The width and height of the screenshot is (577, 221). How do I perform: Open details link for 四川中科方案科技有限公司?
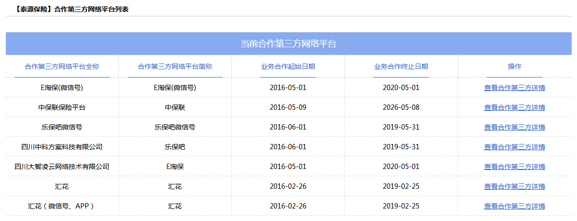(x=514, y=147)
